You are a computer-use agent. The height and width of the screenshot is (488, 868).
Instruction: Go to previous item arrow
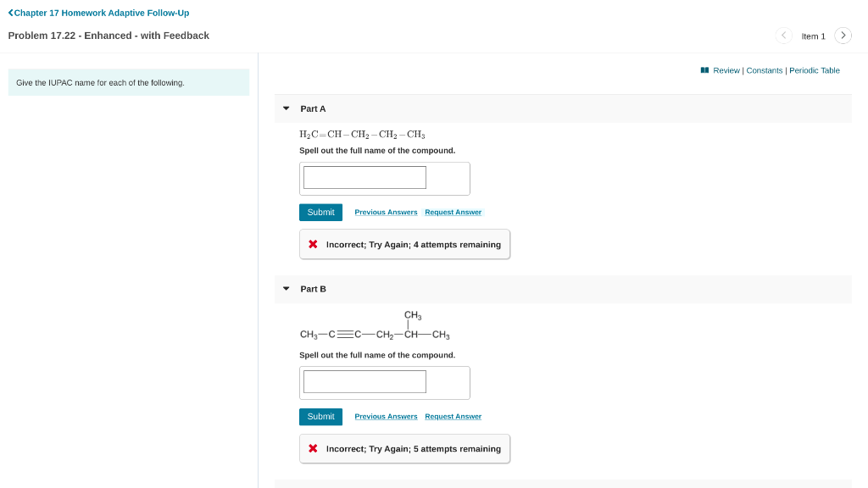coord(783,36)
